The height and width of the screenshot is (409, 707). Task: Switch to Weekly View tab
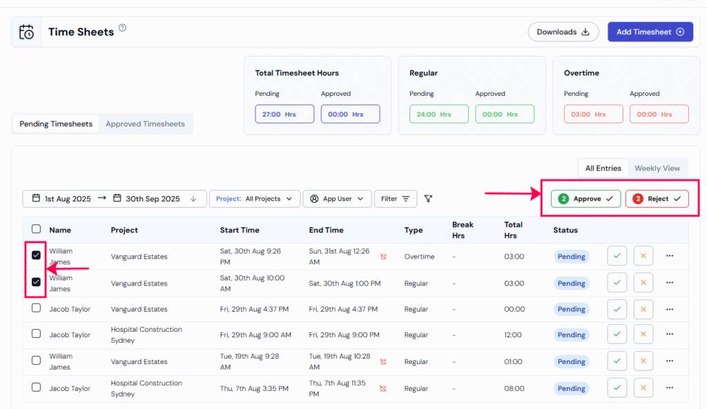pos(657,168)
